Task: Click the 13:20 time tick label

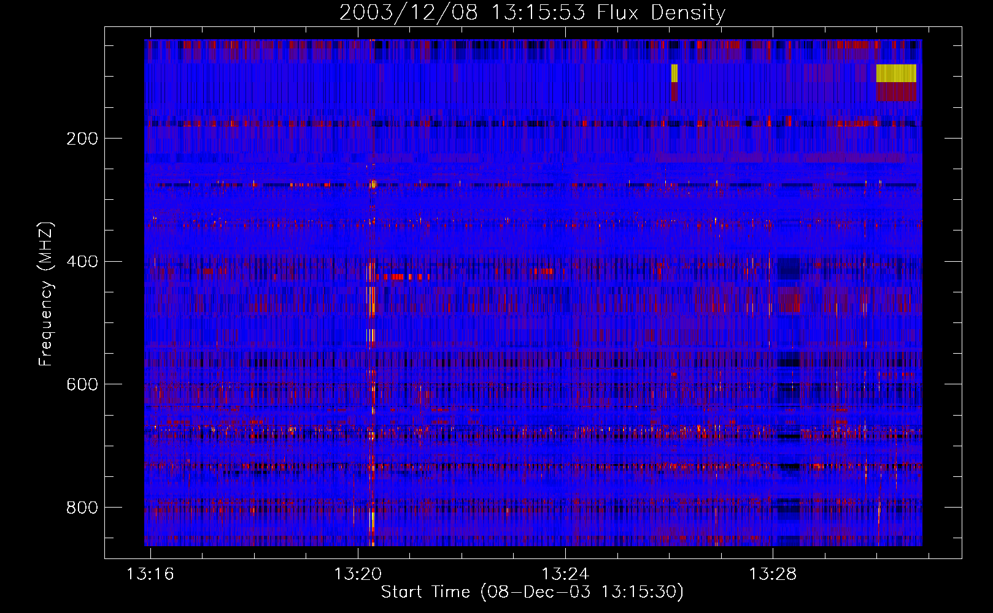Action: 357,574
